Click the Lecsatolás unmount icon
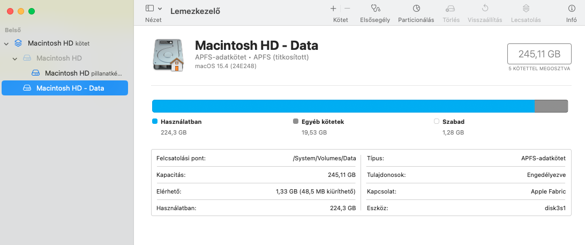Image resolution: width=585 pixels, height=245 pixels. click(x=526, y=8)
